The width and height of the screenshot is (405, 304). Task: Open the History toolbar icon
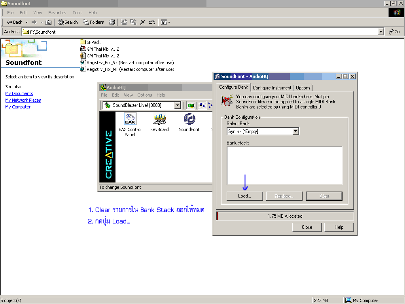pyautogui.click(x=112, y=22)
